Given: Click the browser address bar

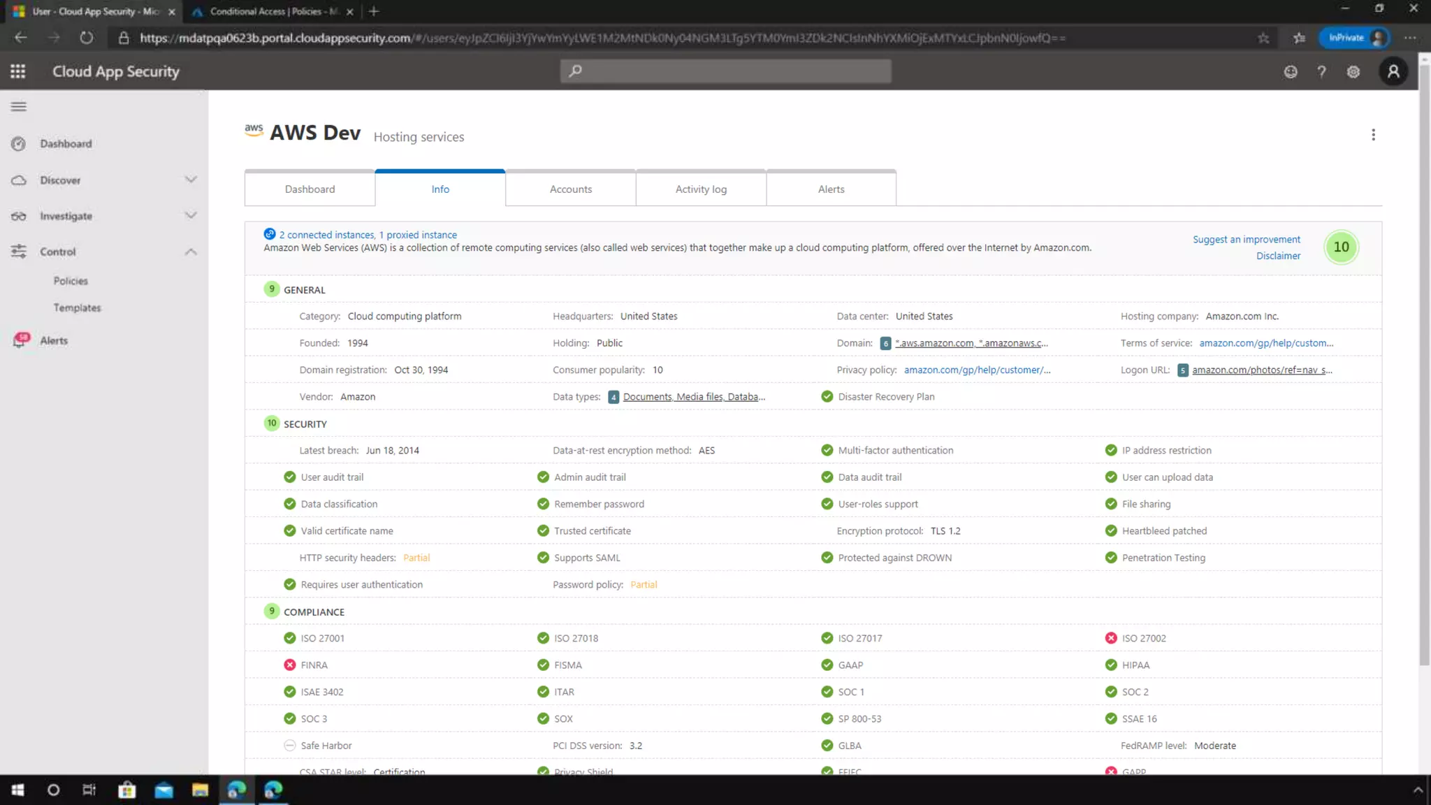Looking at the screenshot, I should click(x=692, y=38).
